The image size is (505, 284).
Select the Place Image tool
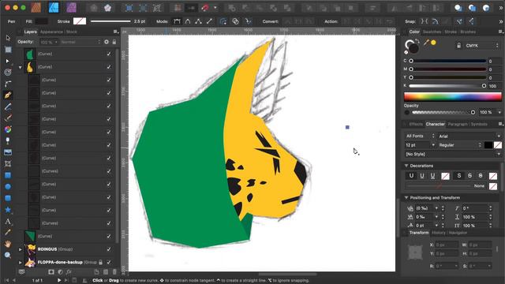(8, 152)
